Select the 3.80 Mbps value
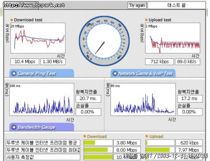210x161 pixels. point(127,143)
